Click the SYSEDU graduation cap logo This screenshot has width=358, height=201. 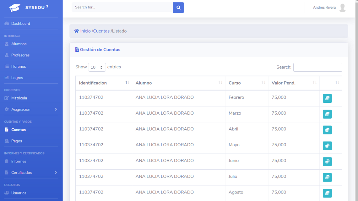pos(15,8)
